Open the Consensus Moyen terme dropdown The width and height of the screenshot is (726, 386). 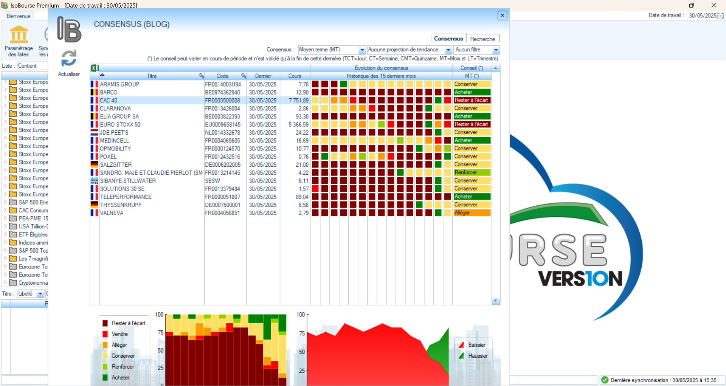click(362, 50)
